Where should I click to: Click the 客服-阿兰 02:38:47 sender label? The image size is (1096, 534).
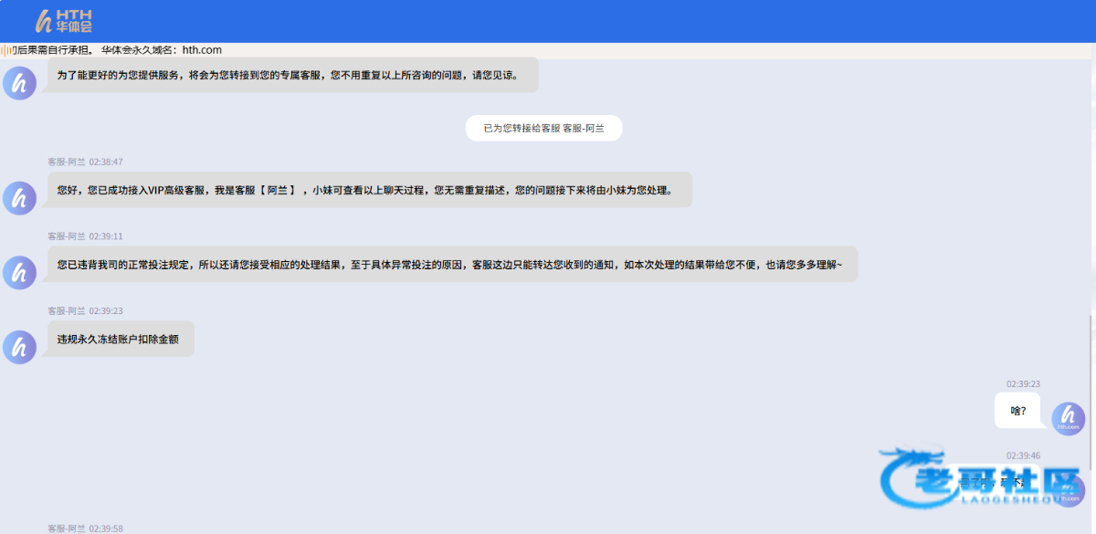click(x=85, y=162)
